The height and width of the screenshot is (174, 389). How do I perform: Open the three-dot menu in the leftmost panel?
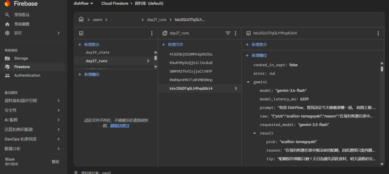click(152, 33)
